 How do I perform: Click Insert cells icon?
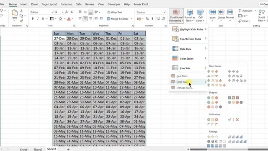click(212, 12)
